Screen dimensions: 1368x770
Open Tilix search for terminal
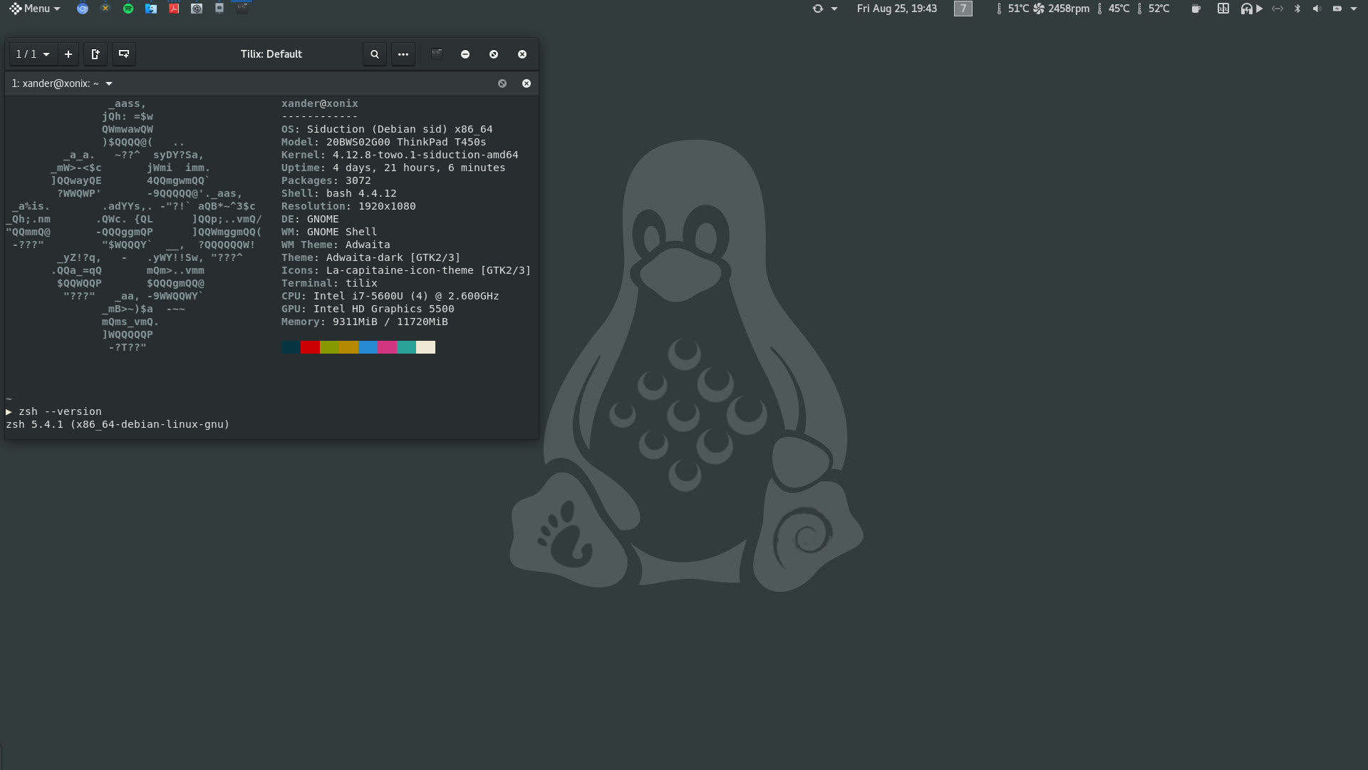[x=375, y=54]
